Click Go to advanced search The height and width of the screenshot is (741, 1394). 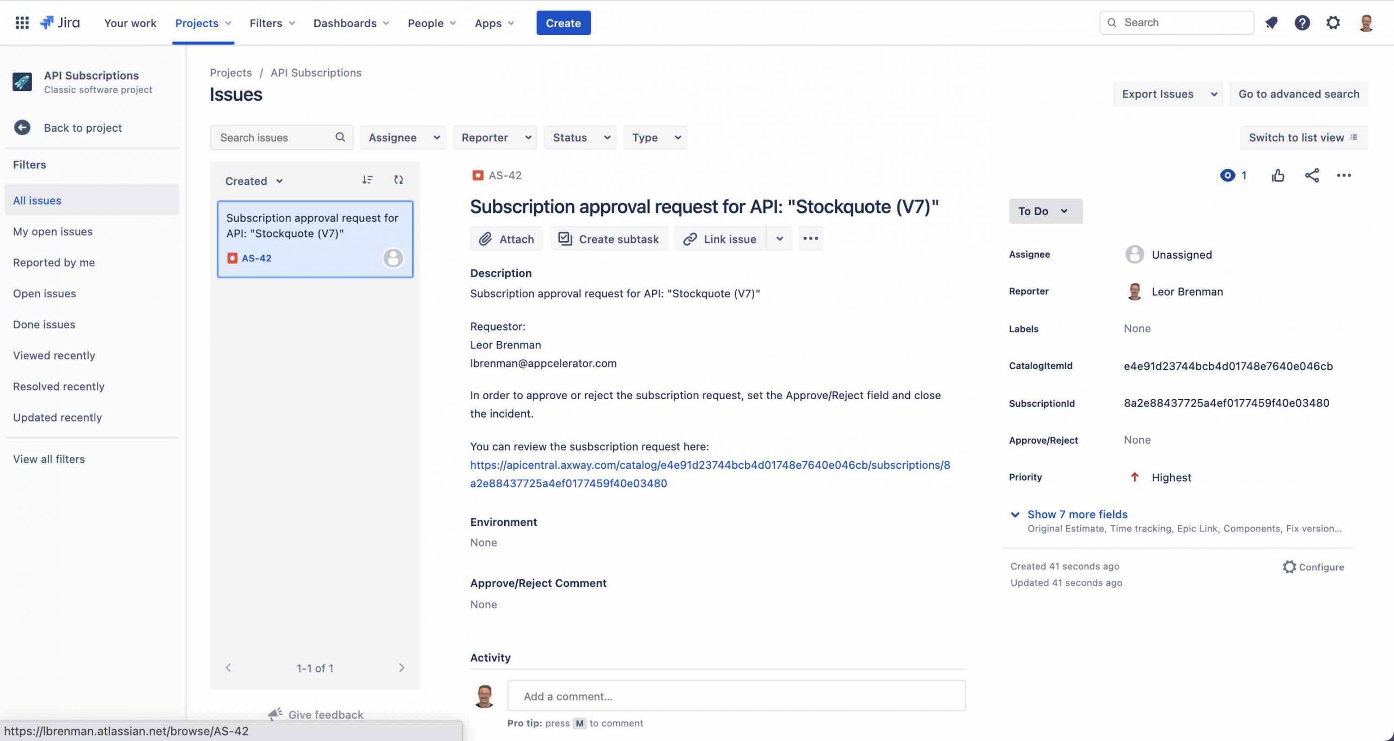[x=1298, y=94]
